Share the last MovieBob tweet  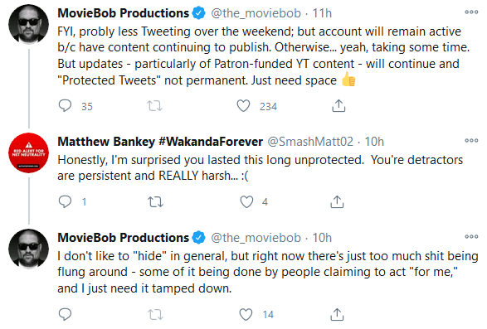(x=337, y=314)
